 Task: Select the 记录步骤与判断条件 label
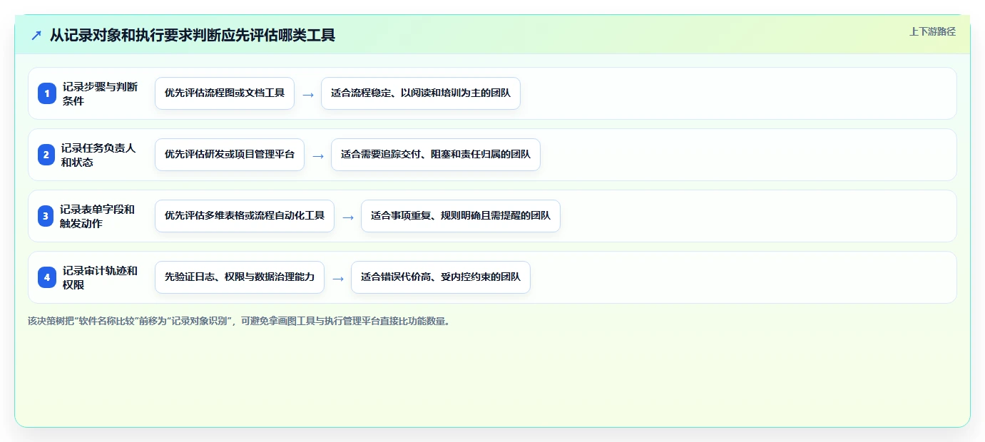(x=100, y=93)
